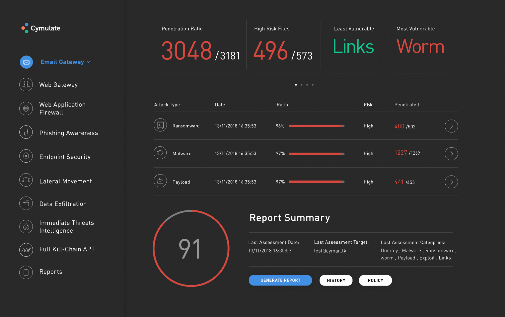Open Web Gateway via its globe icon
Image resolution: width=505 pixels, height=317 pixels.
coord(26,84)
